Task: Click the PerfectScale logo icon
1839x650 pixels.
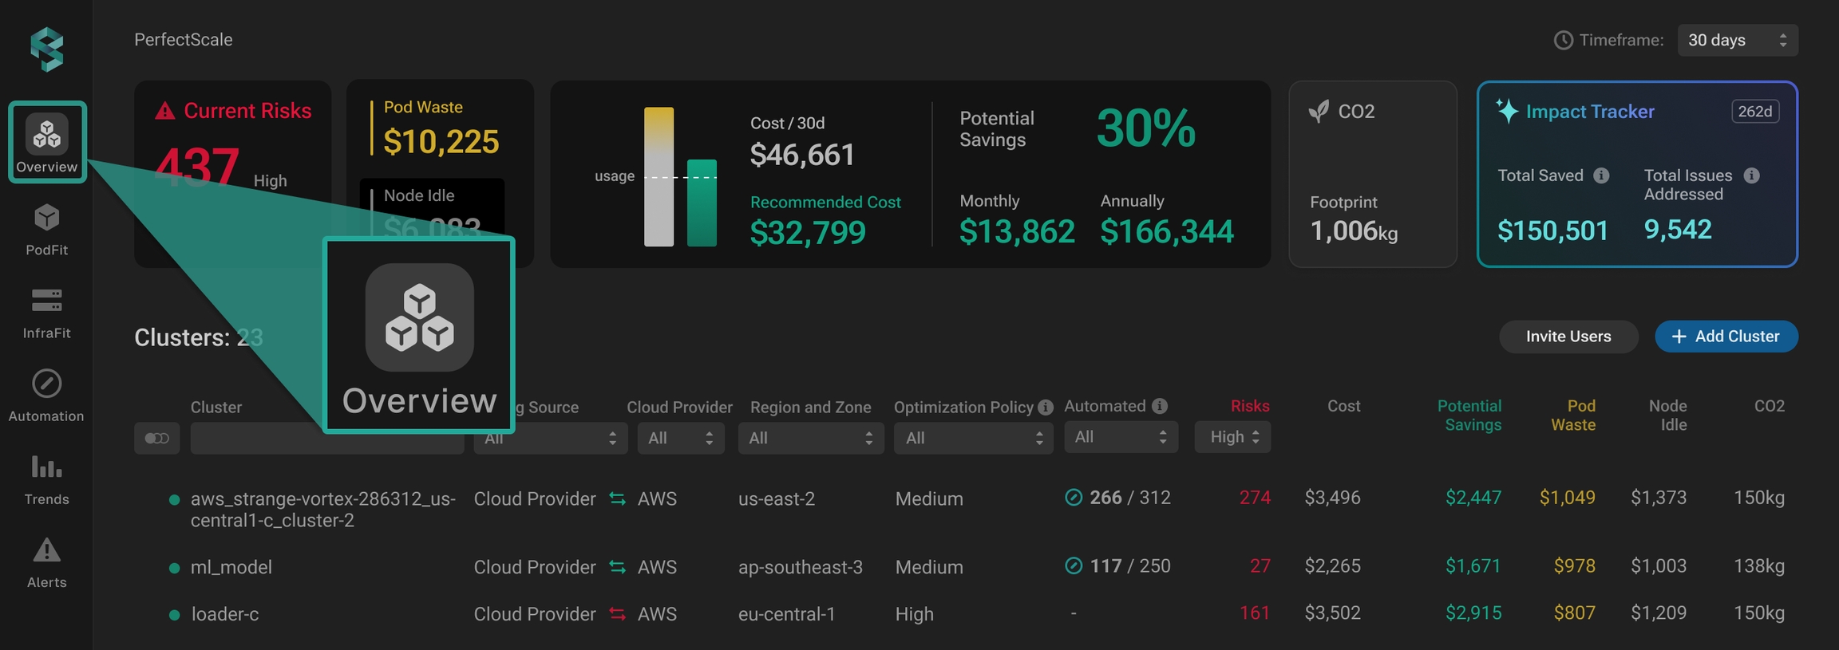Action: click(46, 49)
